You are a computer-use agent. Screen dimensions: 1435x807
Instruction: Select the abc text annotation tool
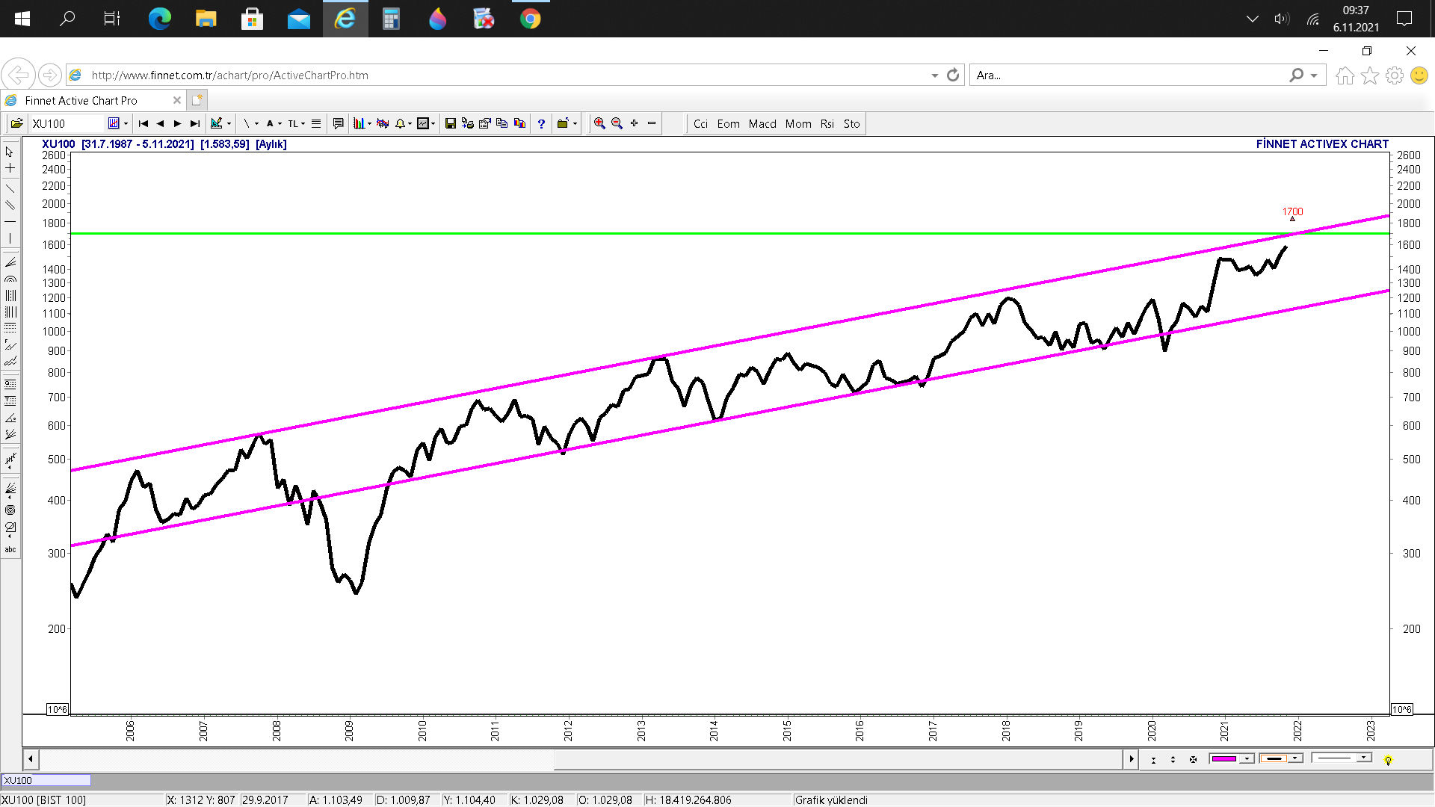10,550
